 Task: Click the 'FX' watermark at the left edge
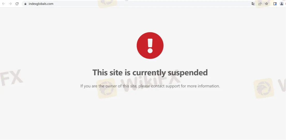pyautogui.click(x=11, y=78)
